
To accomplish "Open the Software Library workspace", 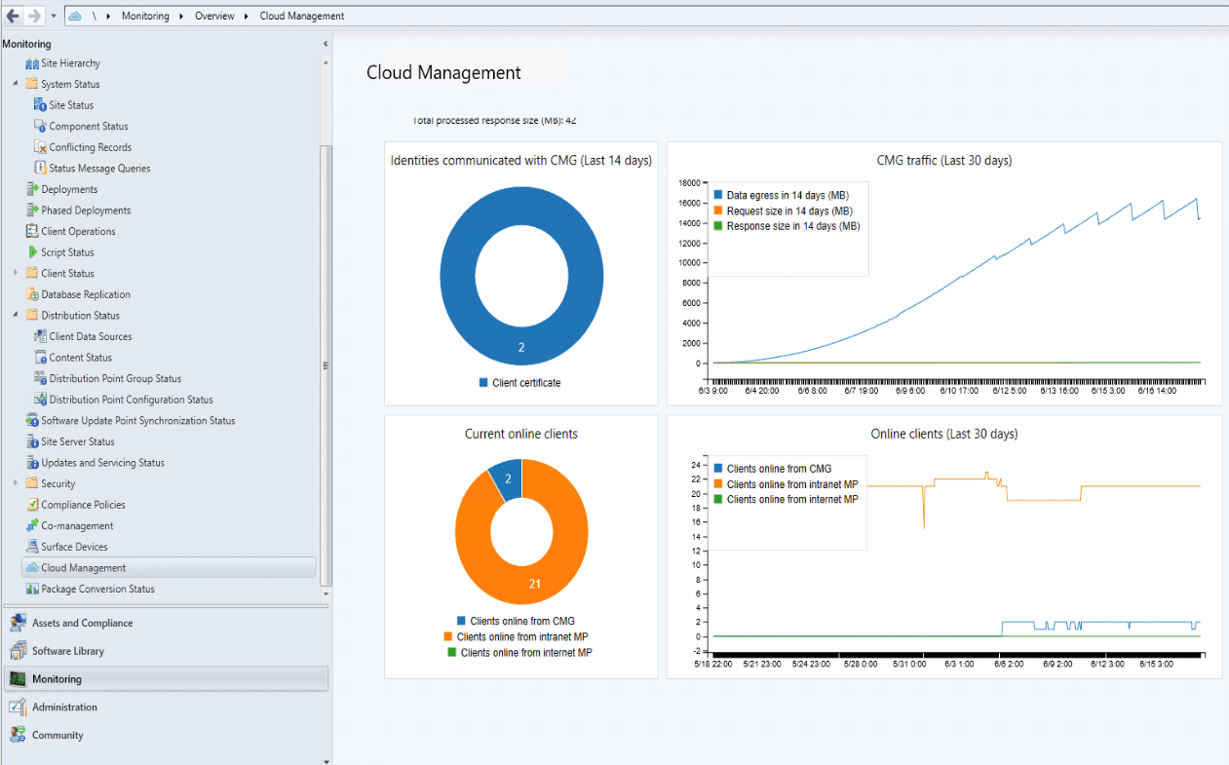I will click(67, 651).
